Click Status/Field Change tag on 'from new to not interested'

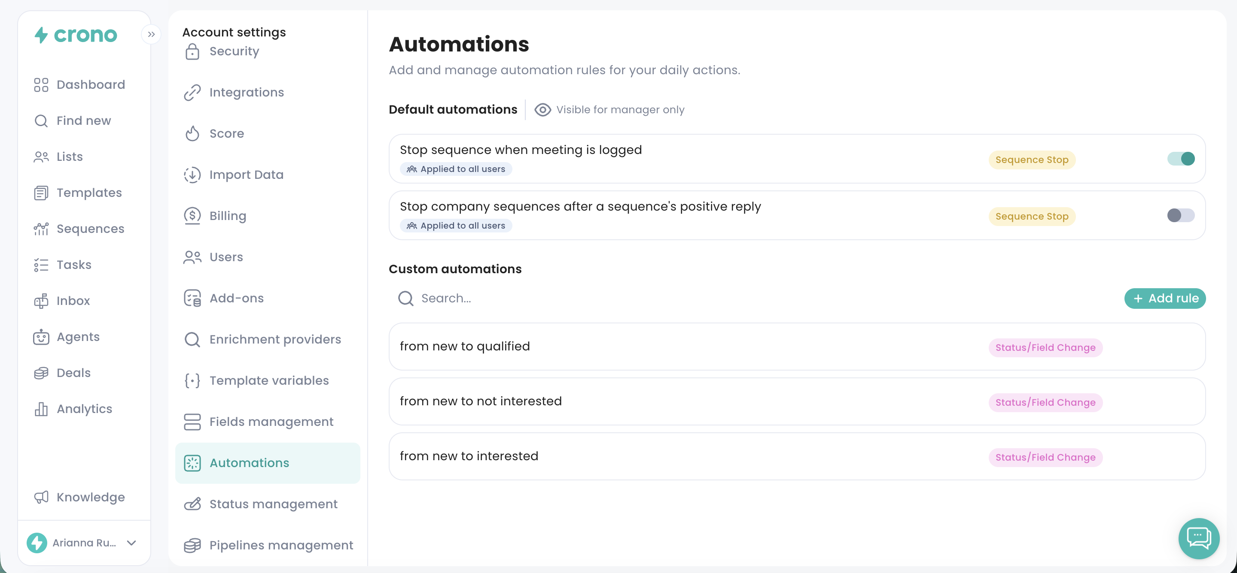(x=1045, y=403)
